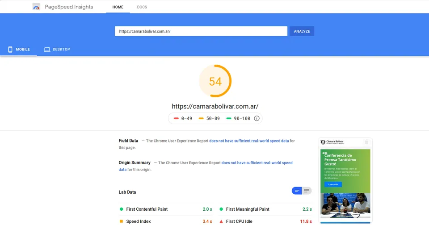Open the HOME tab

pyautogui.click(x=118, y=7)
